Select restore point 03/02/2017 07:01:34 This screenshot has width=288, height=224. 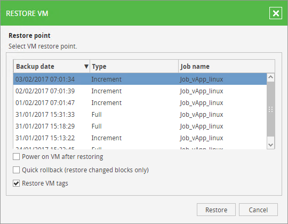click(x=140, y=79)
